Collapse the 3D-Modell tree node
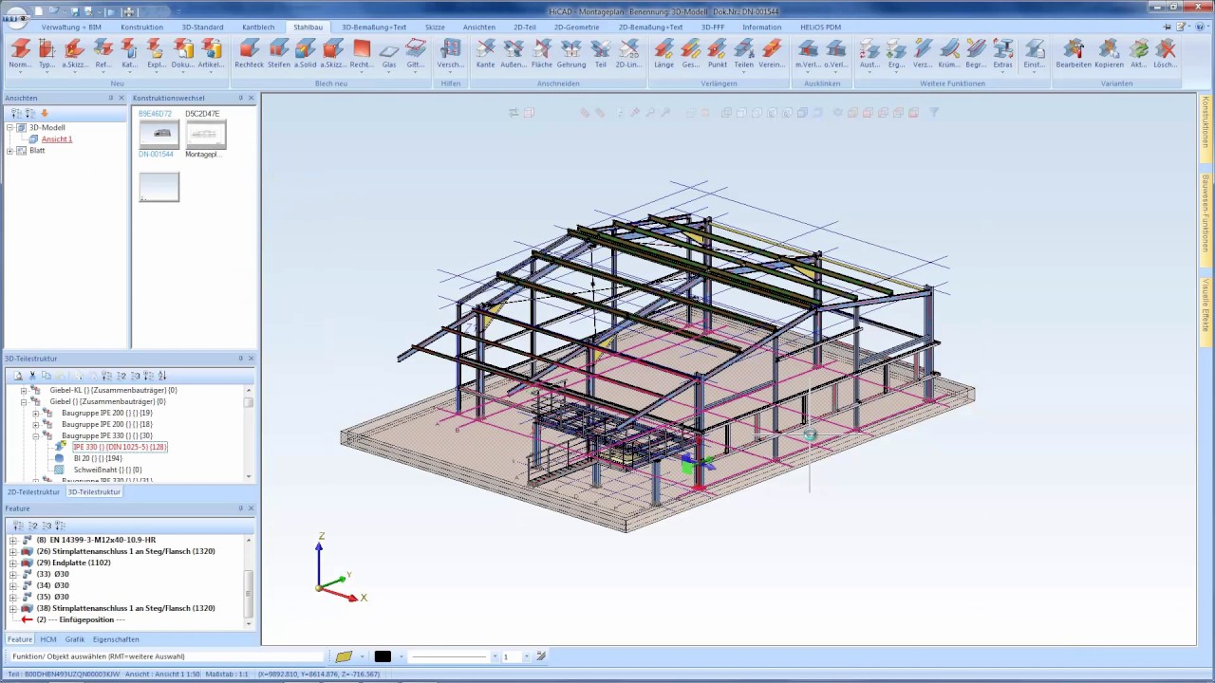The height and width of the screenshot is (683, 1215). tap(9, 127)
